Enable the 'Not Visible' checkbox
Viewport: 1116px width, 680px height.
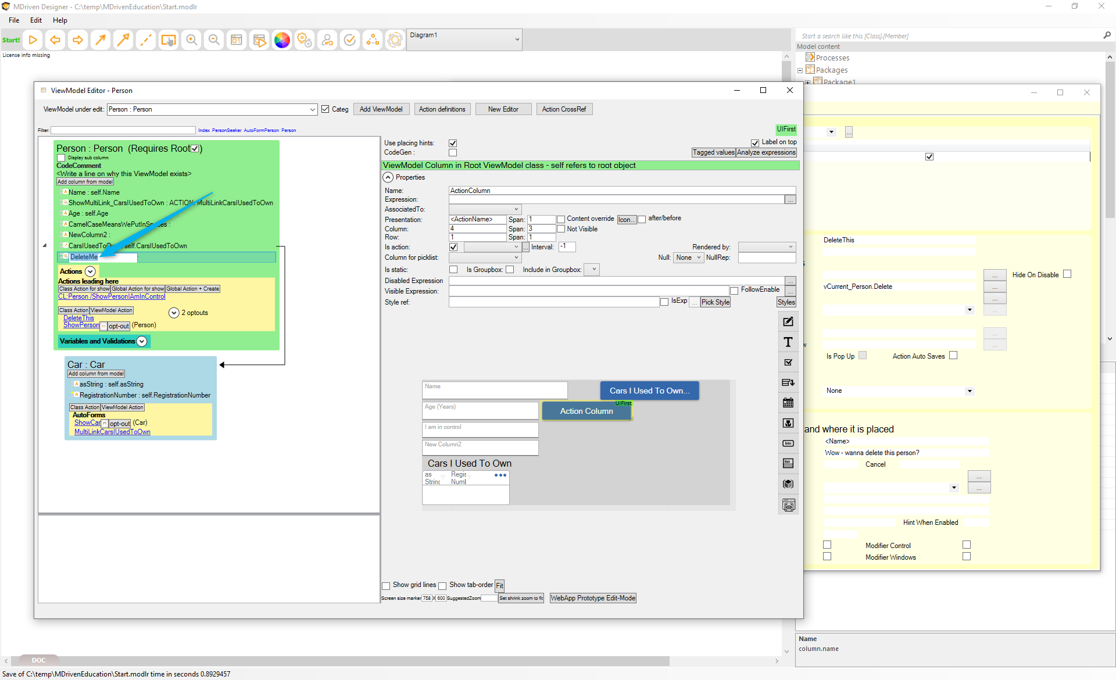point(561,229)
